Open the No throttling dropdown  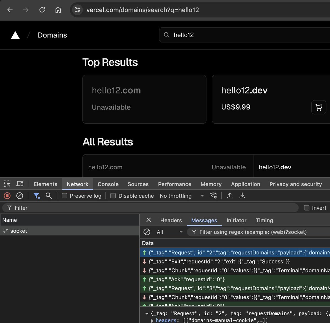(x=182, y=196)
